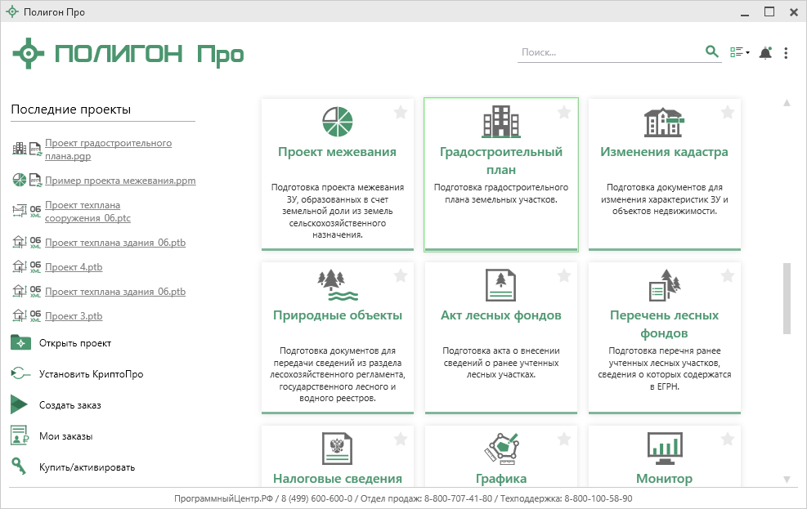807x509 pixels.
Task: Open the three-dot options menu
Action: click(x=786, y=53)
